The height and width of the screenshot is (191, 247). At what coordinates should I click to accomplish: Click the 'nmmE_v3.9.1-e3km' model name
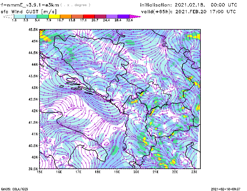pyautogui.click(x=33, y=5)
